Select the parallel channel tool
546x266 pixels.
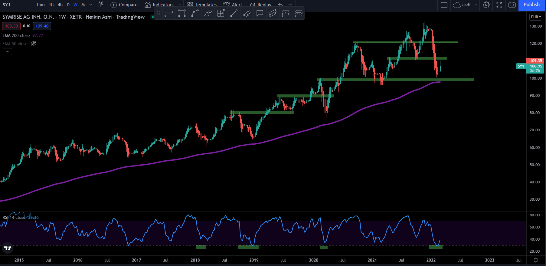point(273,13)
